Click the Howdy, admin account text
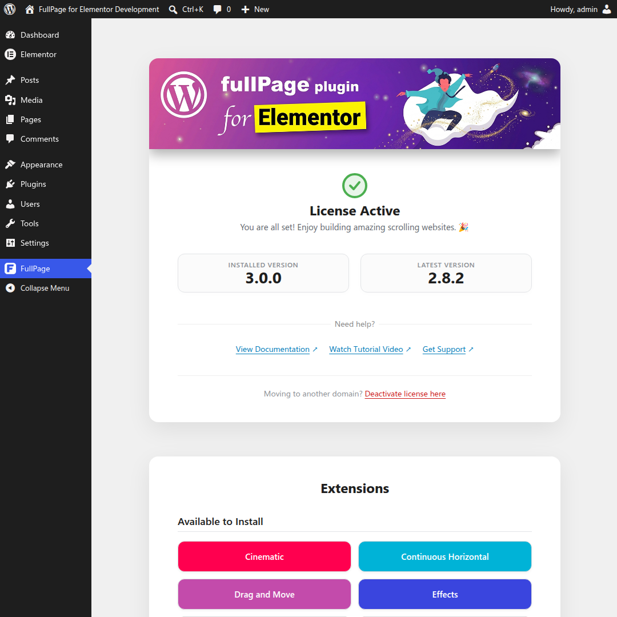Screen dimensions: 617x617 [x=574, y=10]
